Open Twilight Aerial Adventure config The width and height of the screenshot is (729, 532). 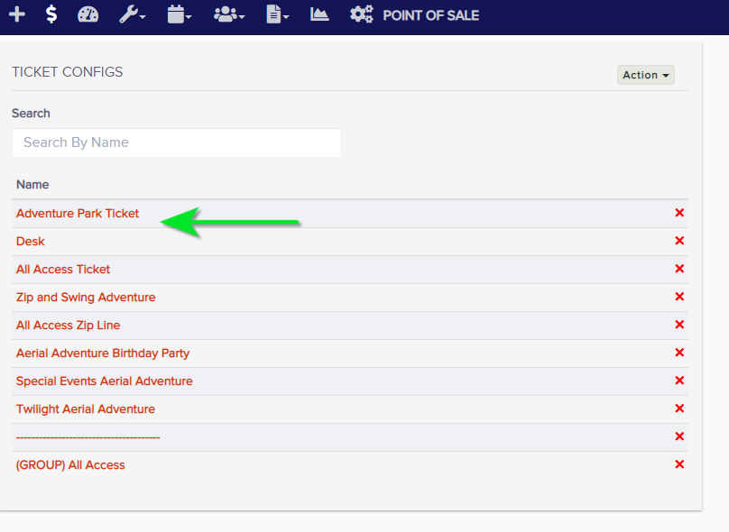pyautogui.click(x=86, y=408)
